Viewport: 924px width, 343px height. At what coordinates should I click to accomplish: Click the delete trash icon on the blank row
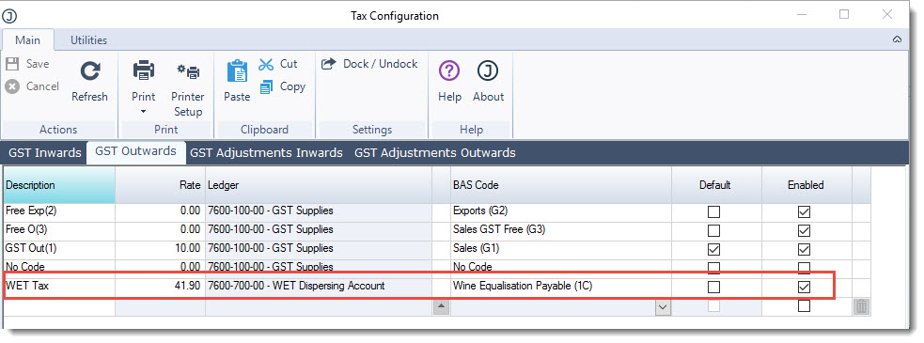[x=861, y=306]
